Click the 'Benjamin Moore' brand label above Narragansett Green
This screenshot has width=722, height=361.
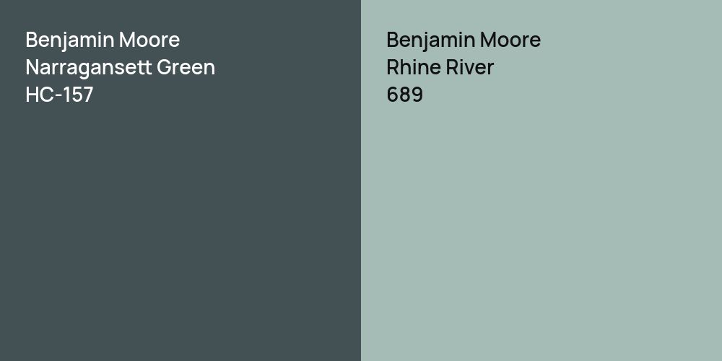103,40
